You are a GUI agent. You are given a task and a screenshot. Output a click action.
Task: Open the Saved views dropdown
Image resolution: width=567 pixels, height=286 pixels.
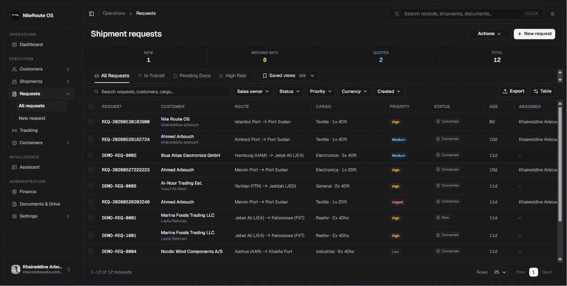point(288,76)
